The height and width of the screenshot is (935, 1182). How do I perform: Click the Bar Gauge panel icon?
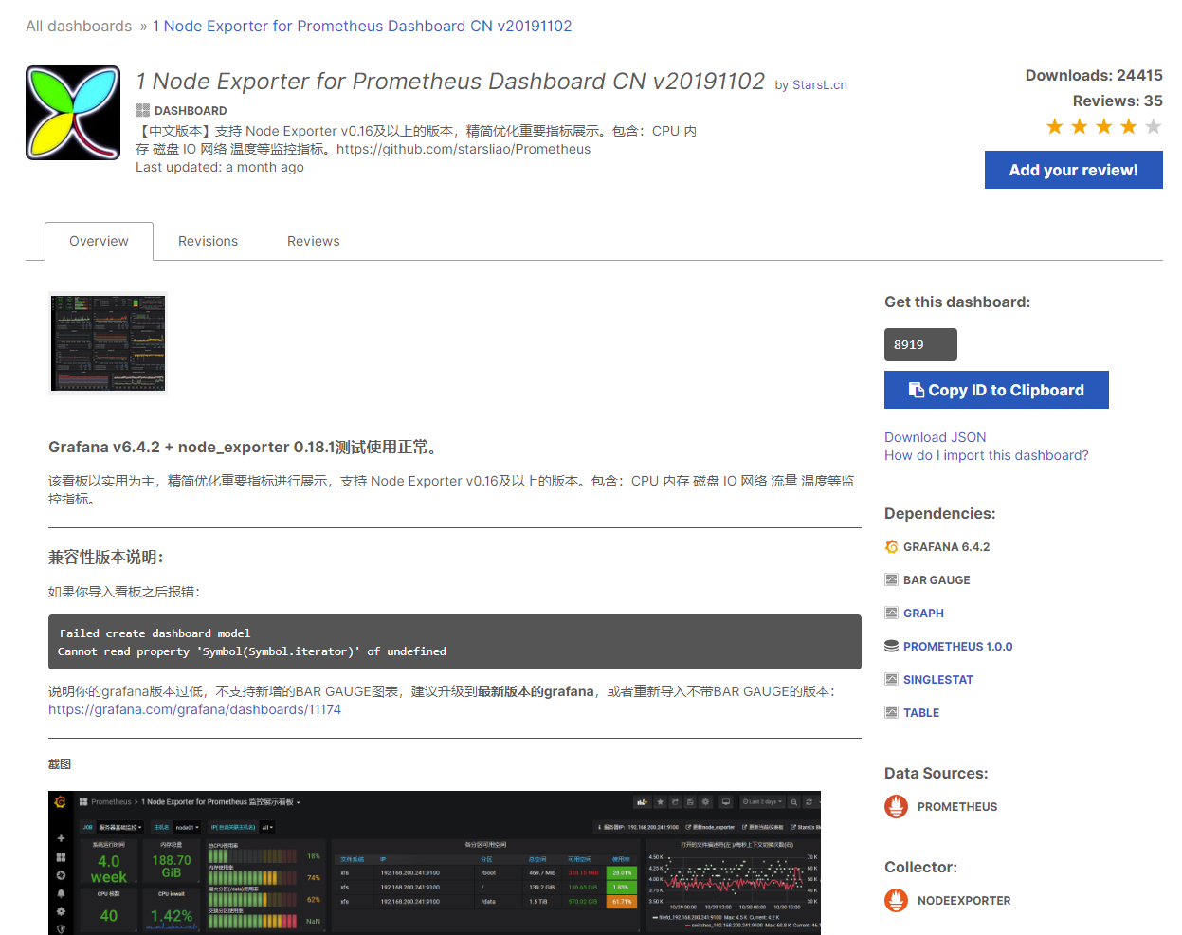coord(891,580)
